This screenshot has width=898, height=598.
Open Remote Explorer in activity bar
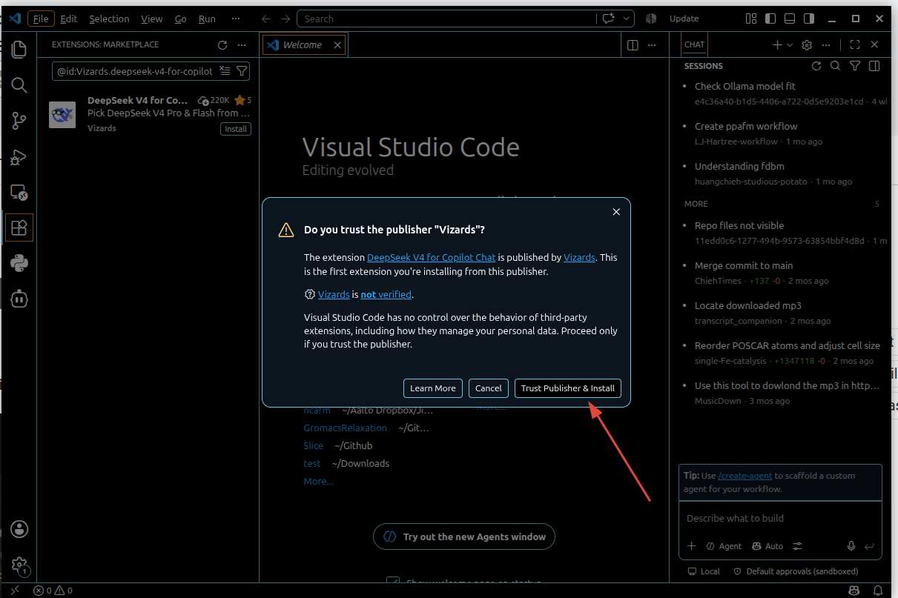(x=19, y=193)
